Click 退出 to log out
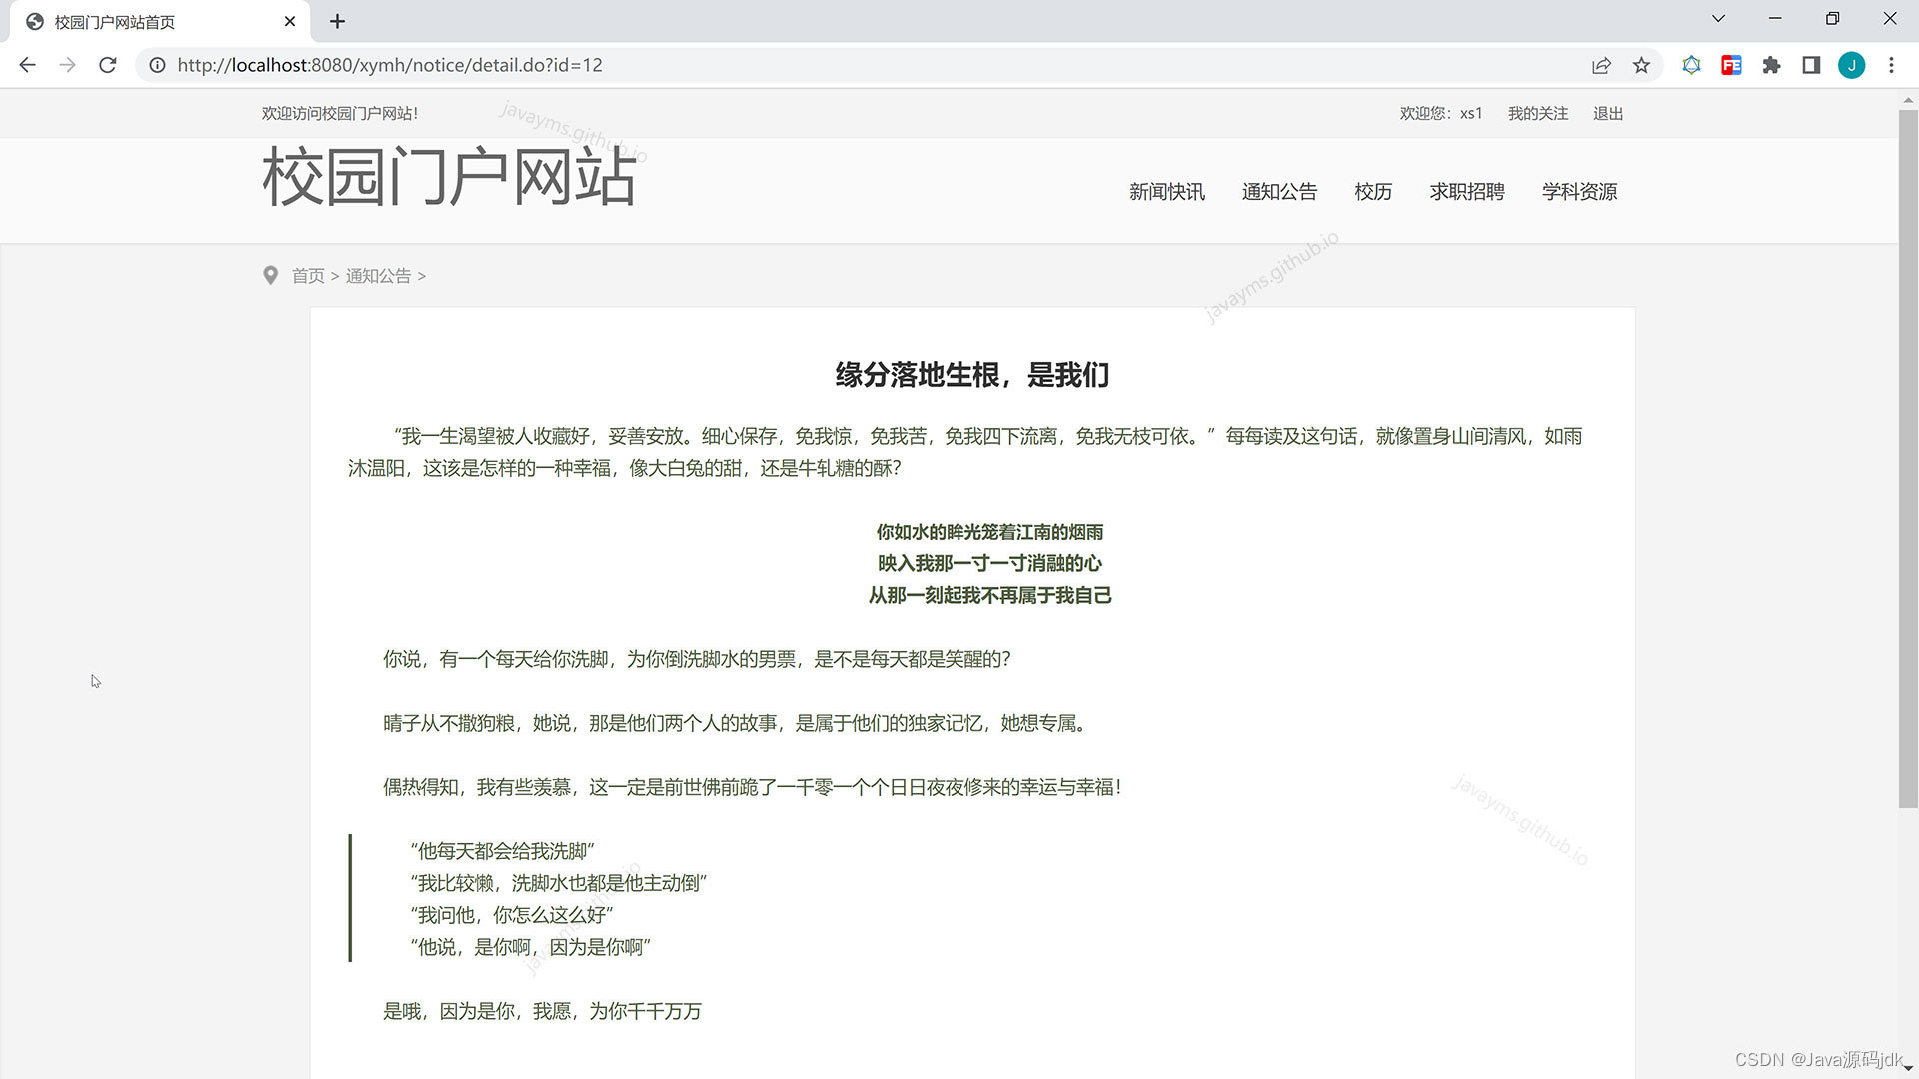Screen dimensions: 1919x1079 (1608, 114)
